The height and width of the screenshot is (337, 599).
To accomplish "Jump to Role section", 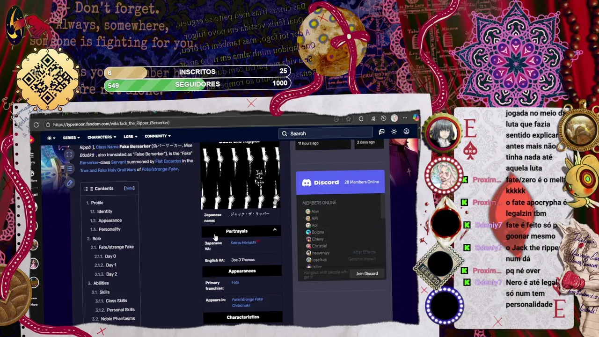I will (96, 239).
